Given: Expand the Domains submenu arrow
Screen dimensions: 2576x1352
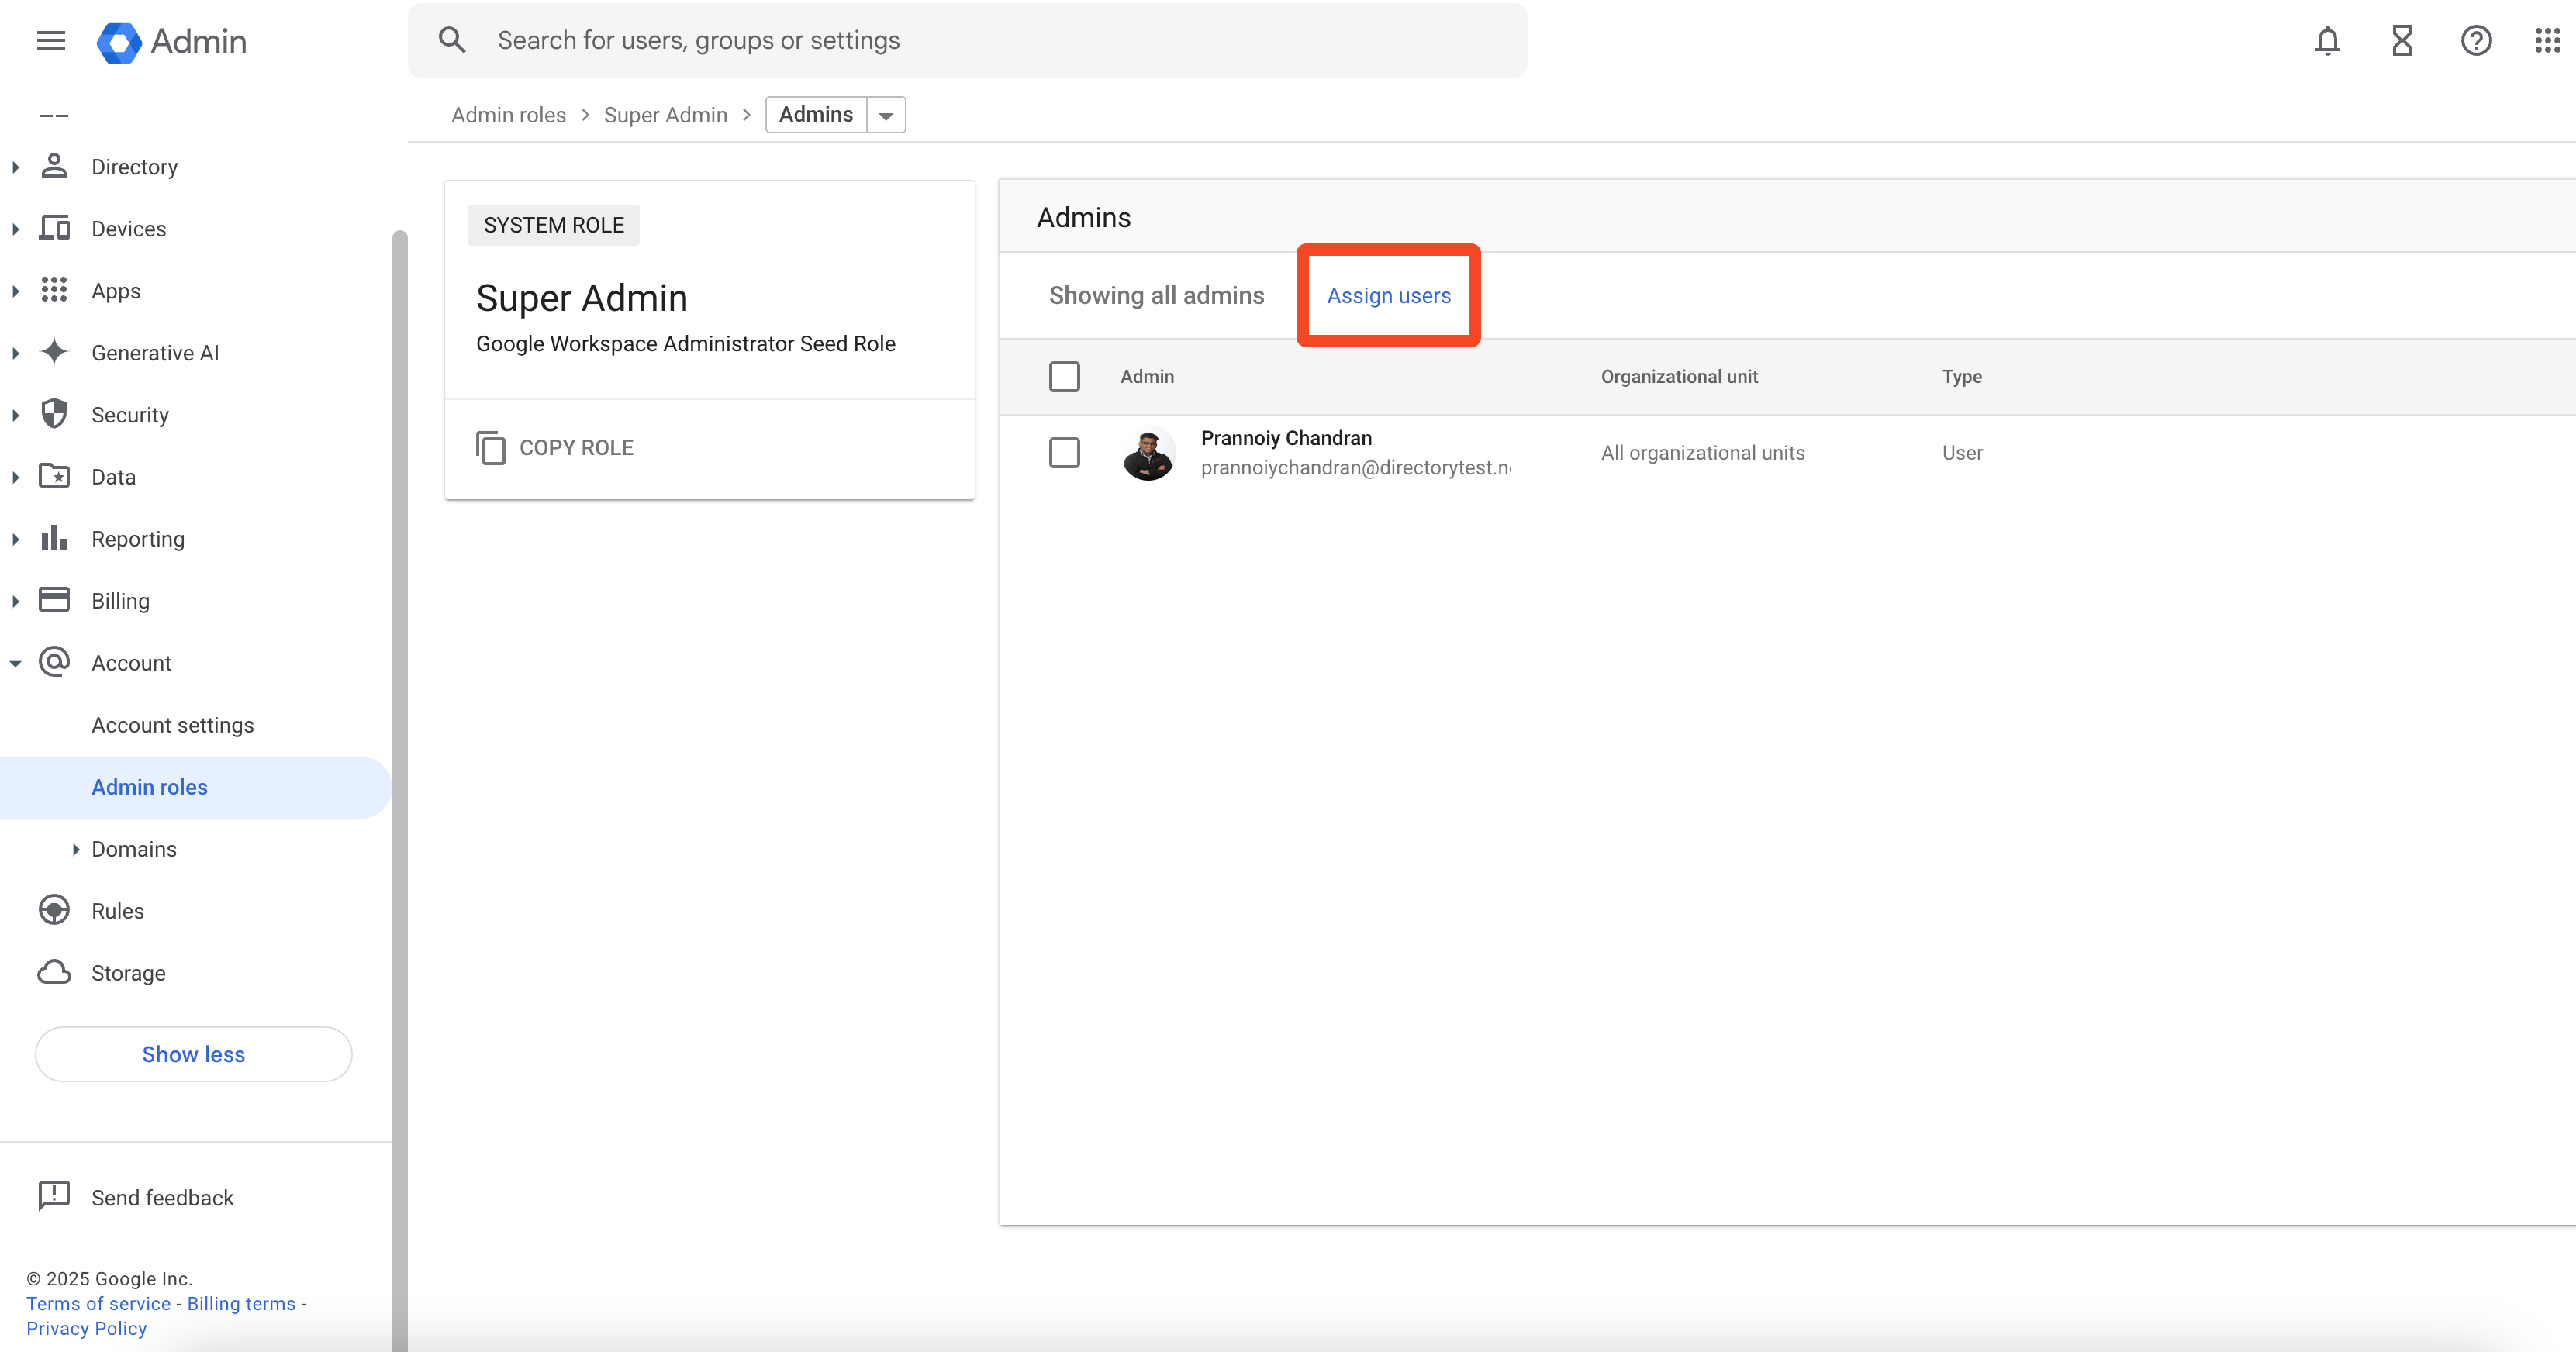Looking at the screenshot, I should coord(76,849).
